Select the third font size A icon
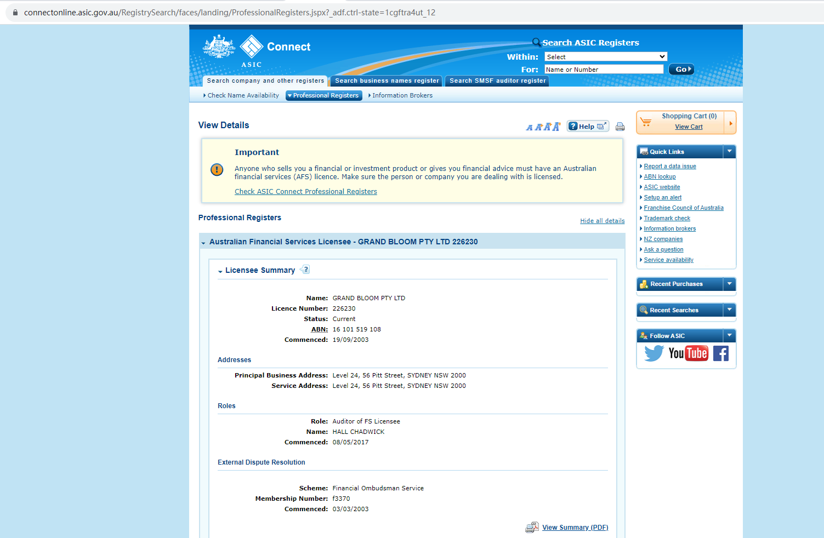The width and height of the screenshot is (824, 538). pyautogui.click(x=547, y=127)
